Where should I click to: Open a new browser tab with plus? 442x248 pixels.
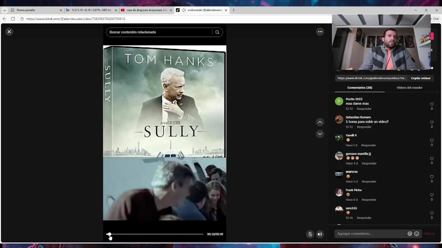pyautogui.click(x=234, y=10)
